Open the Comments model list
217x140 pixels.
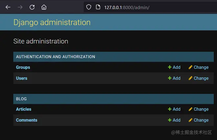click(x=27, y=120)
